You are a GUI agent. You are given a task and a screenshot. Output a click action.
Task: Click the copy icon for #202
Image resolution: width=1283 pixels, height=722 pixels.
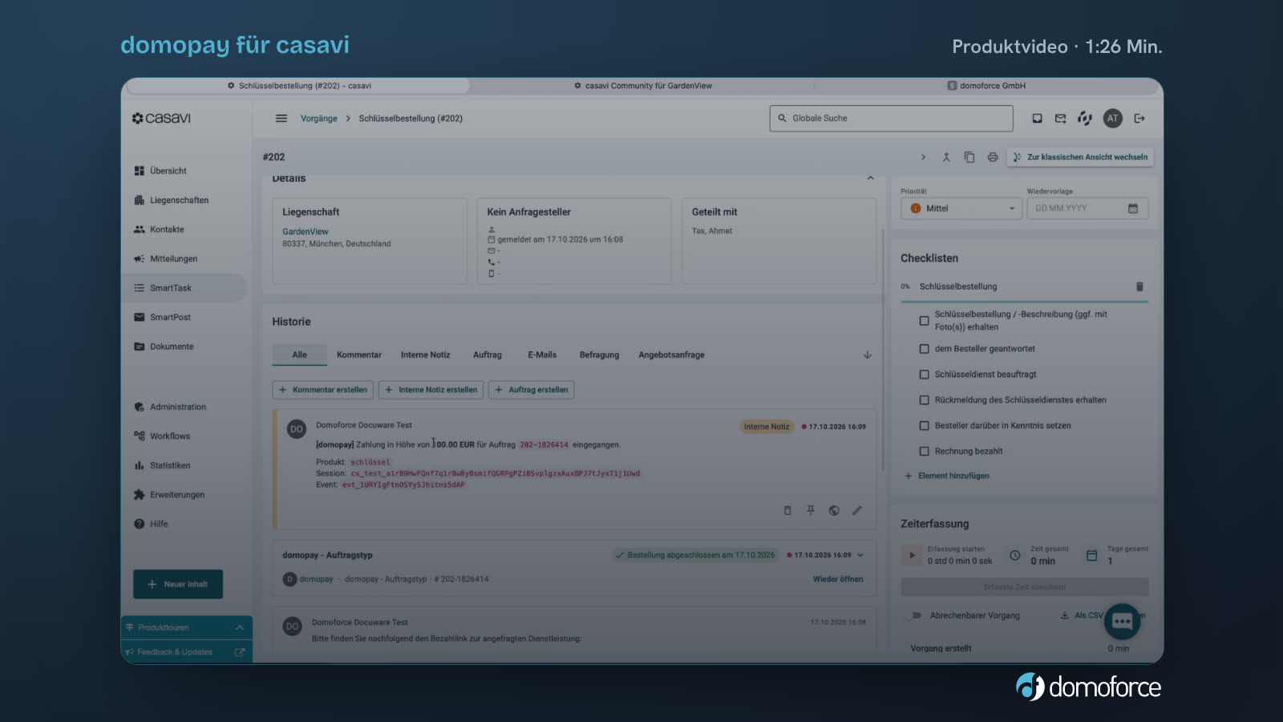pos(969,157)
